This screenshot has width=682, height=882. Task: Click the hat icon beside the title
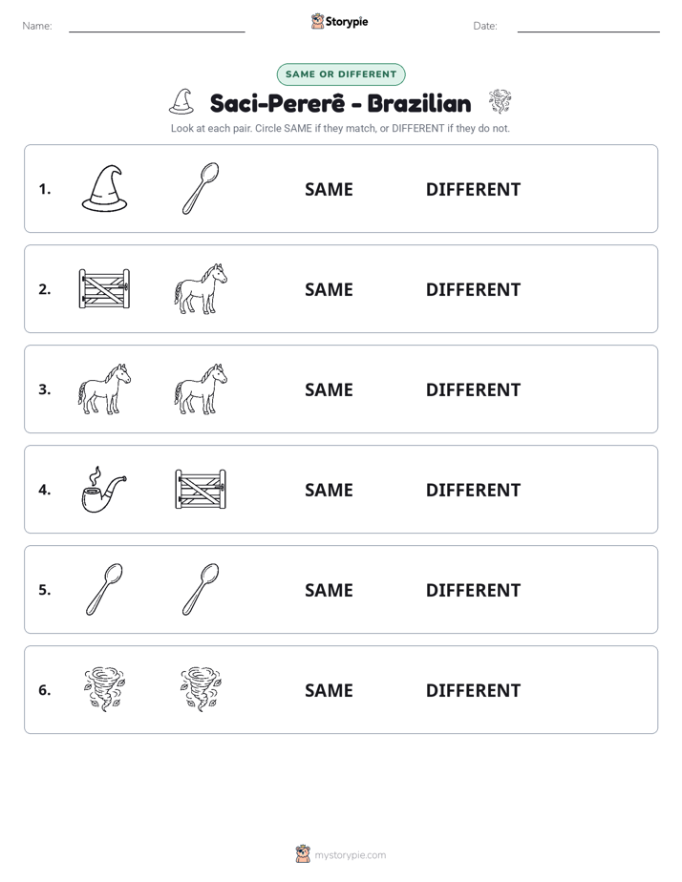181,101
